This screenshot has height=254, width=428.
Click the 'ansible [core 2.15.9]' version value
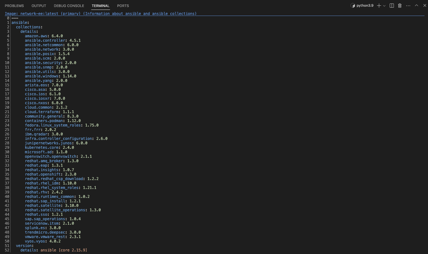64,250
